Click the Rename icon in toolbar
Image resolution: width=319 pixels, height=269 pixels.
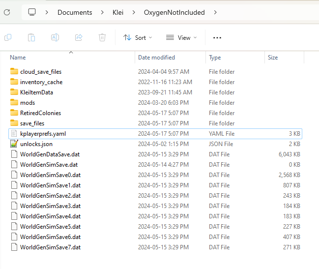pos(55,37)
